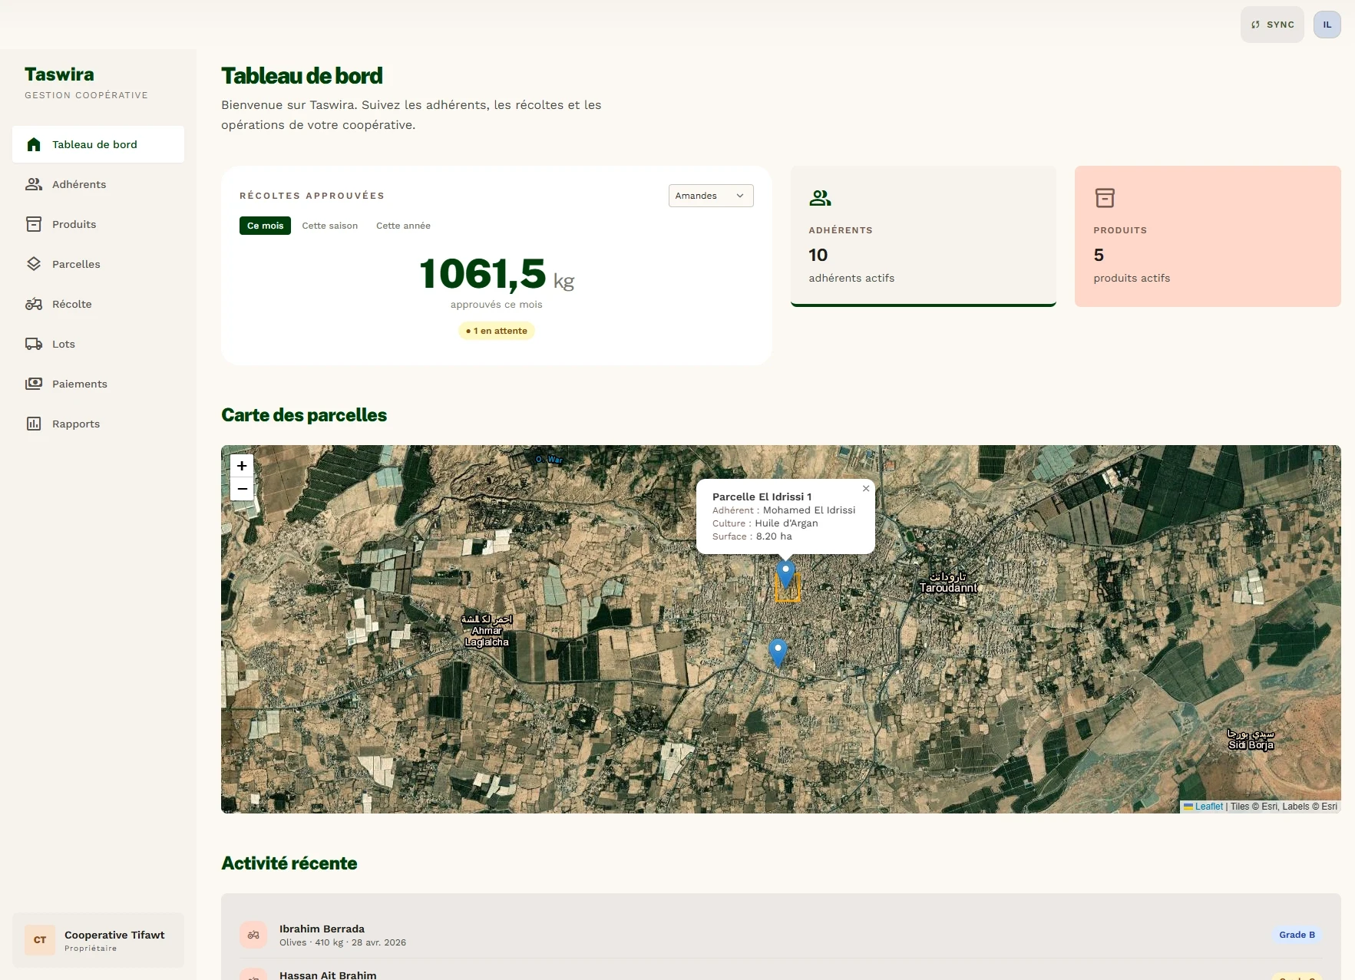The image size is (1355, 980).
Task: Select the Ce mois period
Action: [265, 226]
